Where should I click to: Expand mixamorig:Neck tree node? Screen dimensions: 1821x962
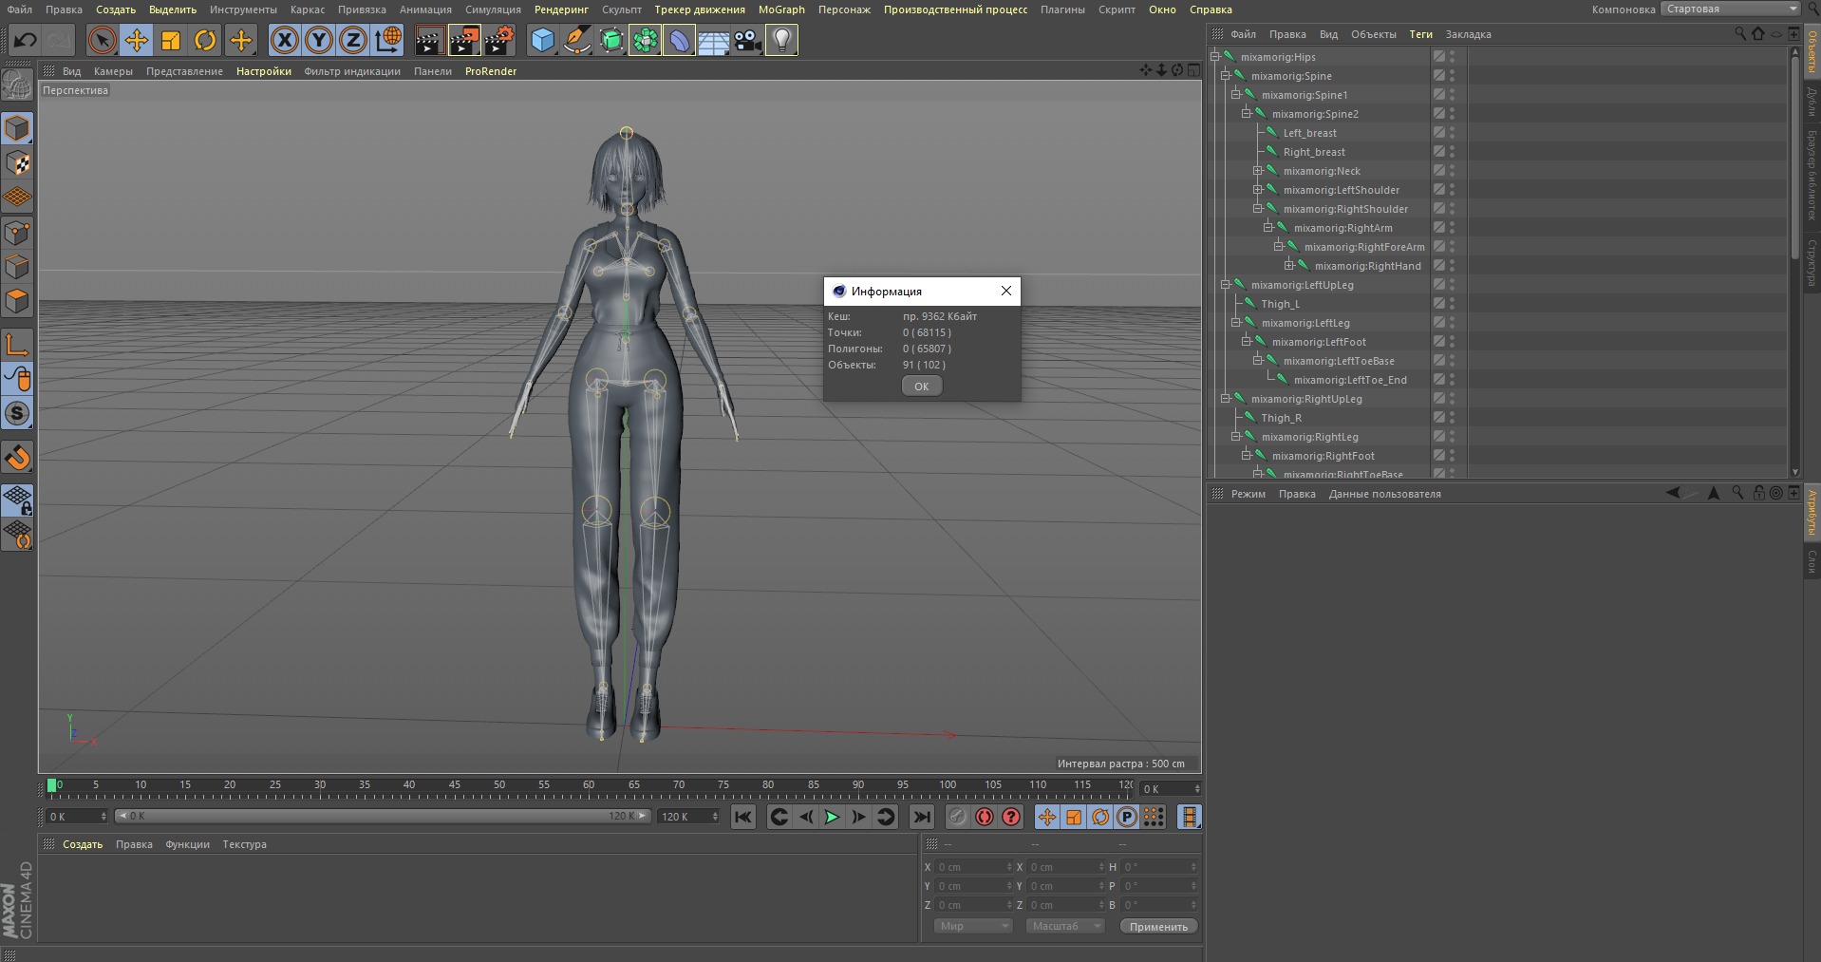click(x=1257, y=171)
